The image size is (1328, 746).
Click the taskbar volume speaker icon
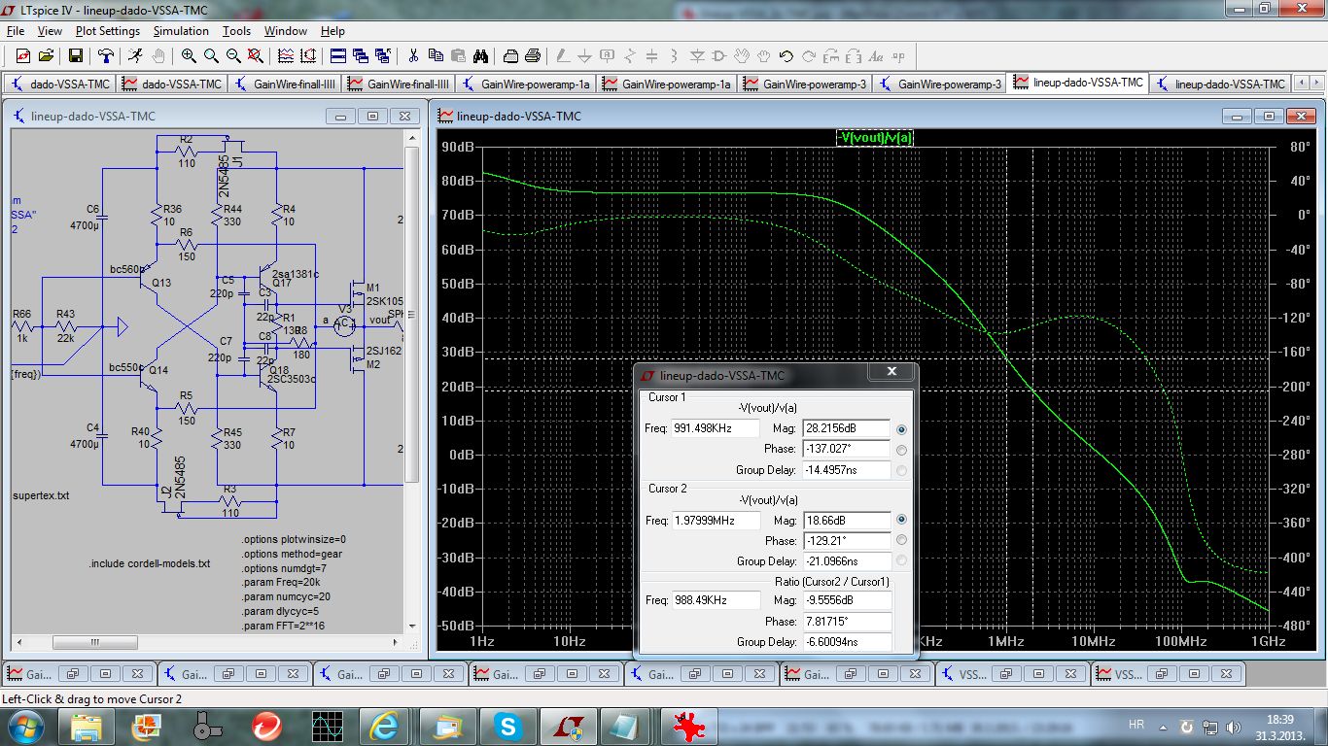click(x=1234, y=727)
